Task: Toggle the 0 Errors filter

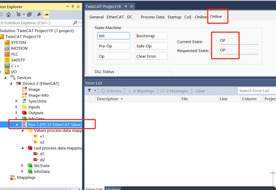Action: click(111, 91)
